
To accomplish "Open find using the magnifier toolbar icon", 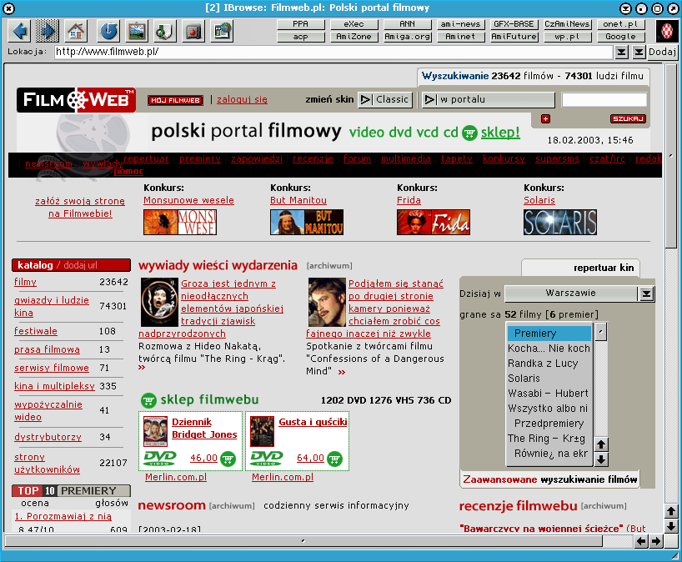I will (165, 31).
